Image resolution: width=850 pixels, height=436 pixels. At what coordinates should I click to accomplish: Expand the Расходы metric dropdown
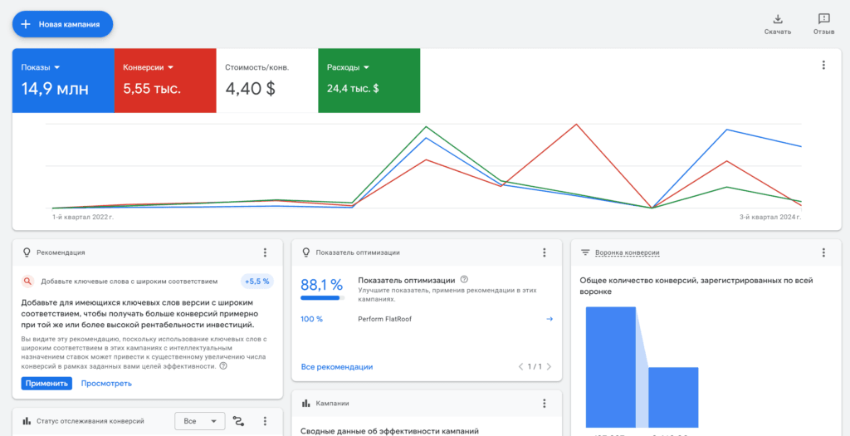(366, 68)
